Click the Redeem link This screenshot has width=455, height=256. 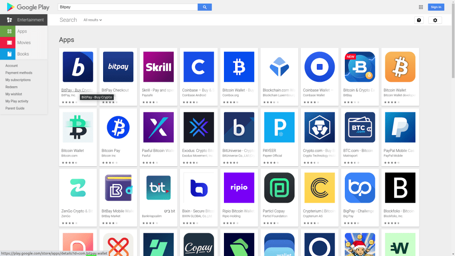click(x=12, y=87)
